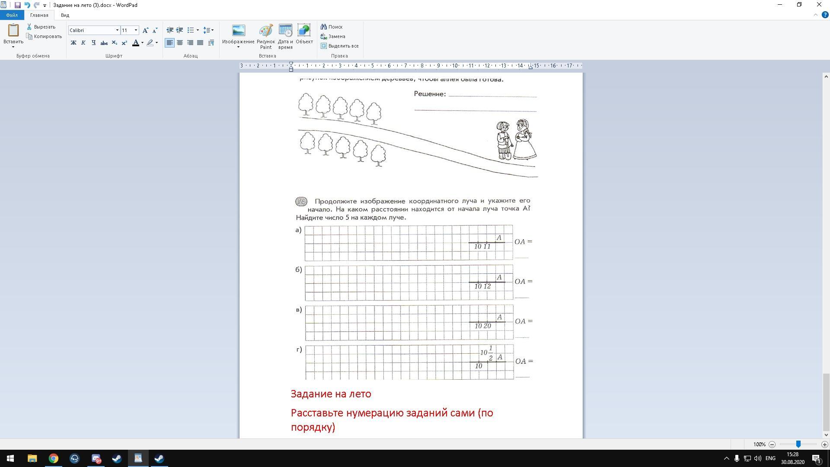Open the bullet list style dropdown

pos(198,30)
